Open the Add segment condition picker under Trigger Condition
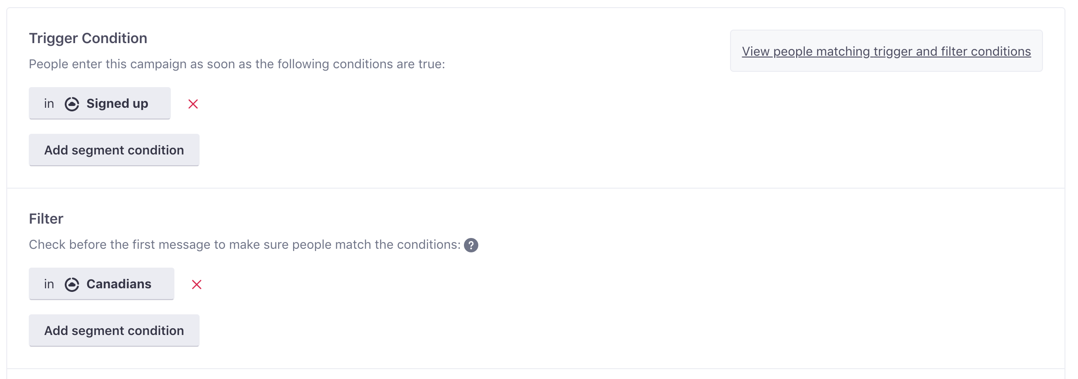Screen dimensions: 1078x379 point(114,150)
